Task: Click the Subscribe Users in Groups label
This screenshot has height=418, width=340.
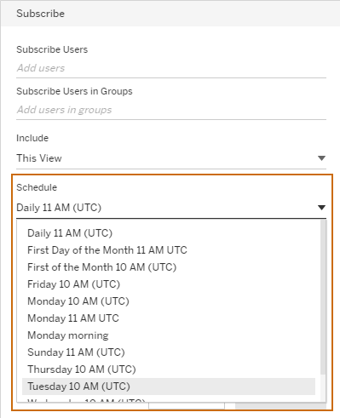Action: [x=74, y=91]
